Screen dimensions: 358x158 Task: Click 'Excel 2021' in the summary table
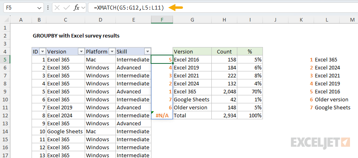point(192,75)
